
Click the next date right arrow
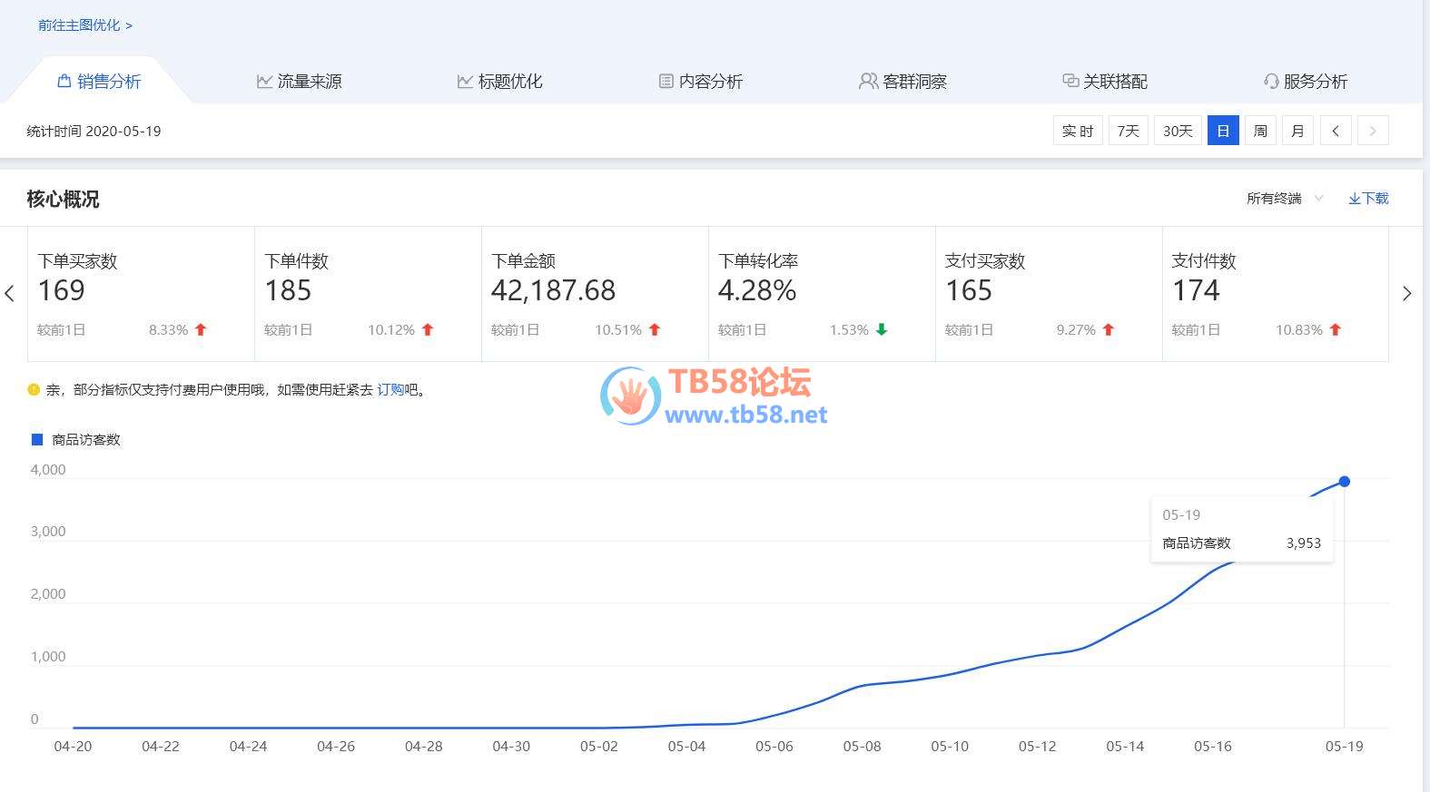(1373, 131)
